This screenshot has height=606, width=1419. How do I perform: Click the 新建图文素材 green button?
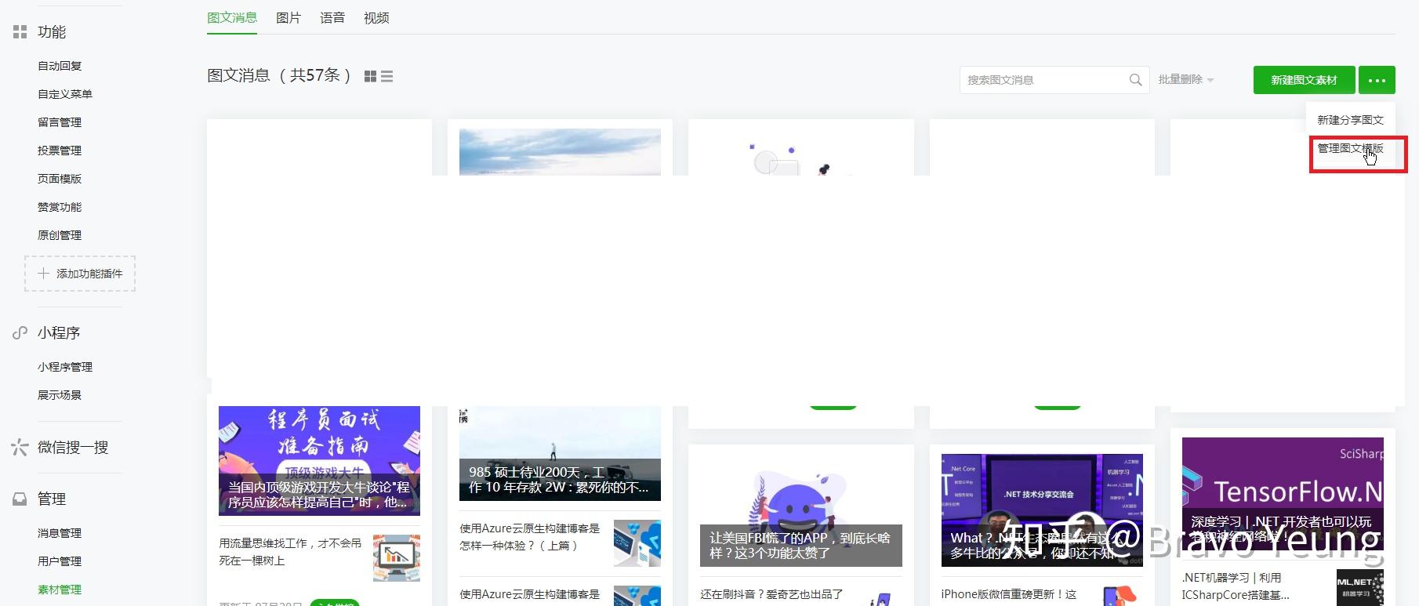pyautogui.click(x=1304, y=80)
